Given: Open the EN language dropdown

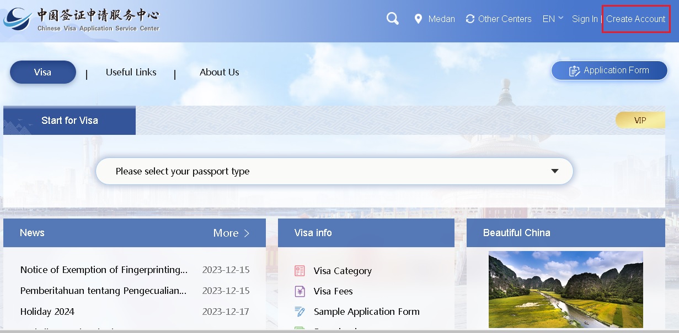Looking at the screenshot, I should point(552,19).
